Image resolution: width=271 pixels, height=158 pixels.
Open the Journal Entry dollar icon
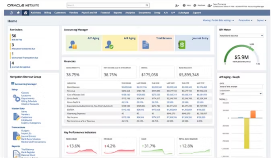(x=182, y=45)
